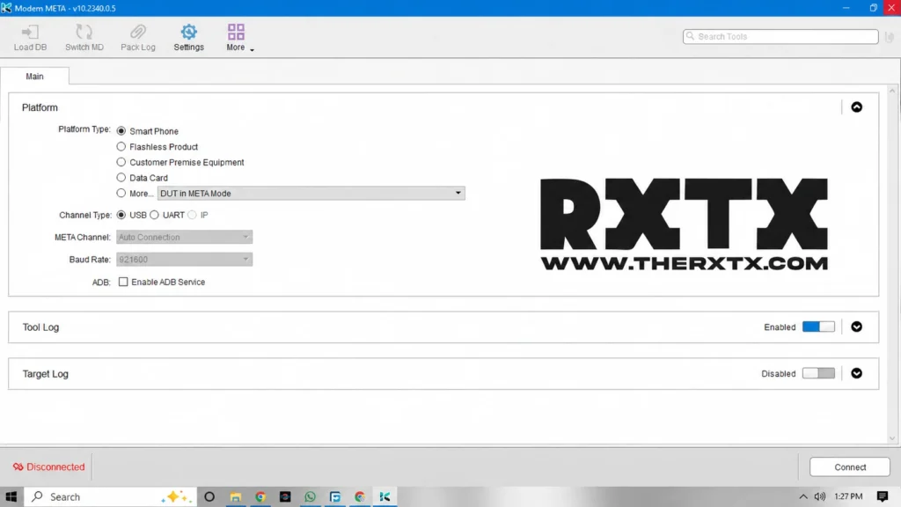901x507 pixels.
Task: Click the Search Tools field
Action: (x=780, y=36)
